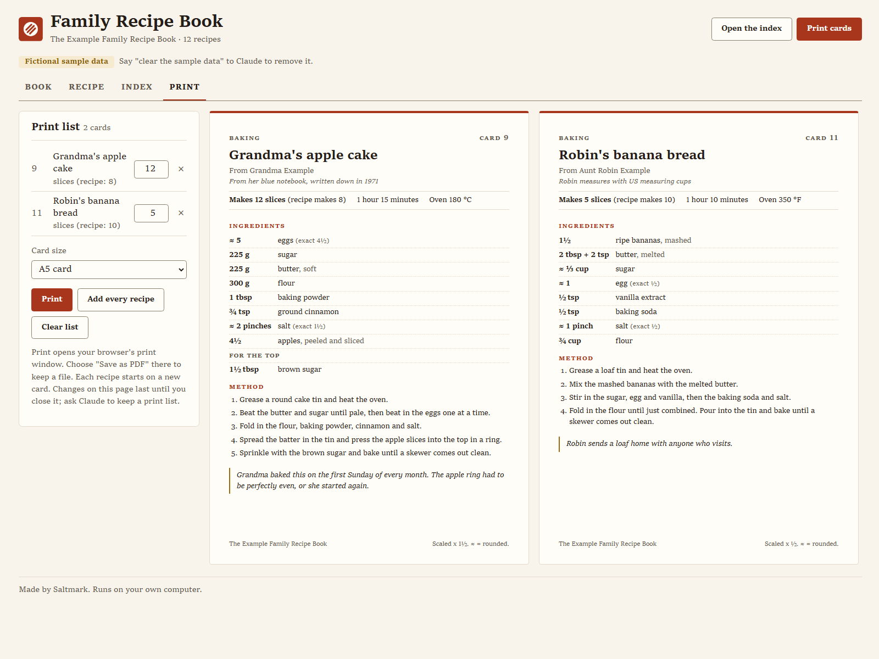Click the 'Makes 12 slices' text
The height and width of the screenshot is (659, 879).
point(255,200)
